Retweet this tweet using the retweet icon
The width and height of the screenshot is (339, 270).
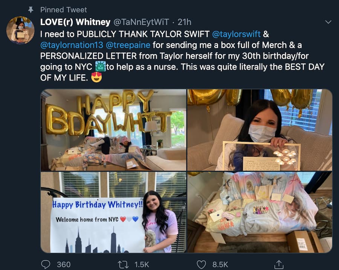[x=123, y=264]
